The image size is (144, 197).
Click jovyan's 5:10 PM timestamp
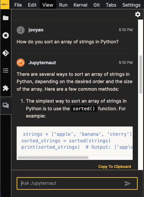click(x=126, y=30)
